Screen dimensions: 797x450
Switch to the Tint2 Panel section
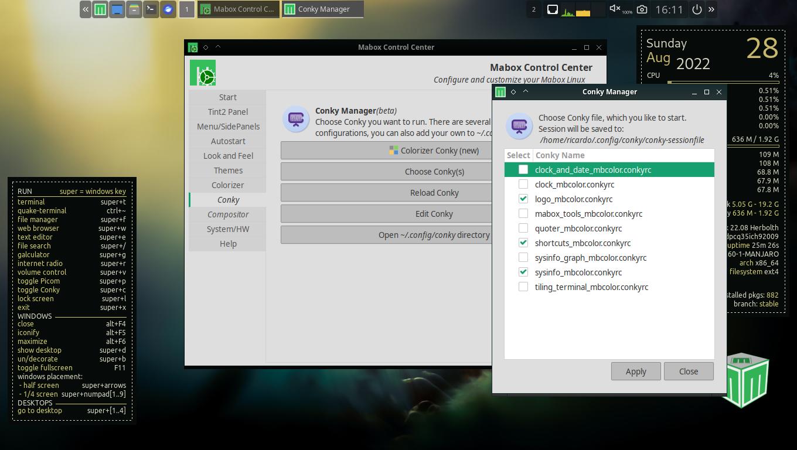point(227,112)
